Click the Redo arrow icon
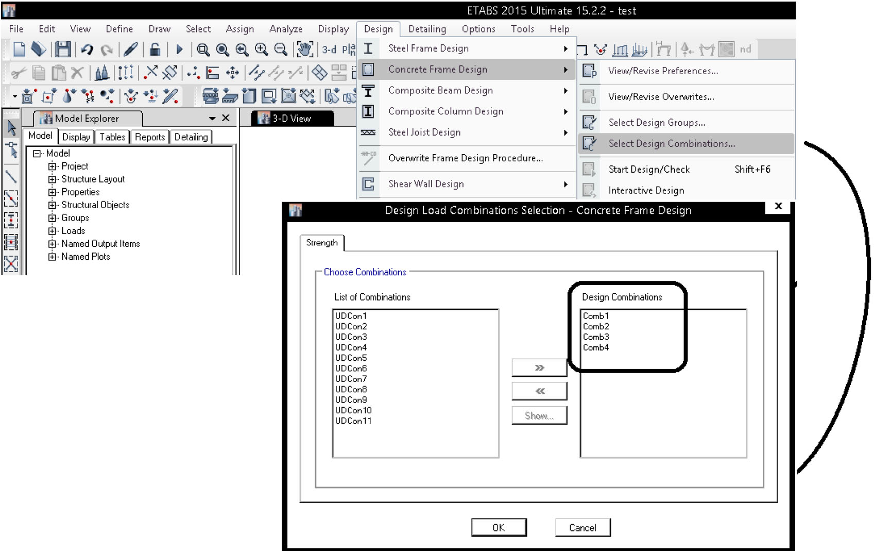Screen dimensions: 874x551 point(107,49)
